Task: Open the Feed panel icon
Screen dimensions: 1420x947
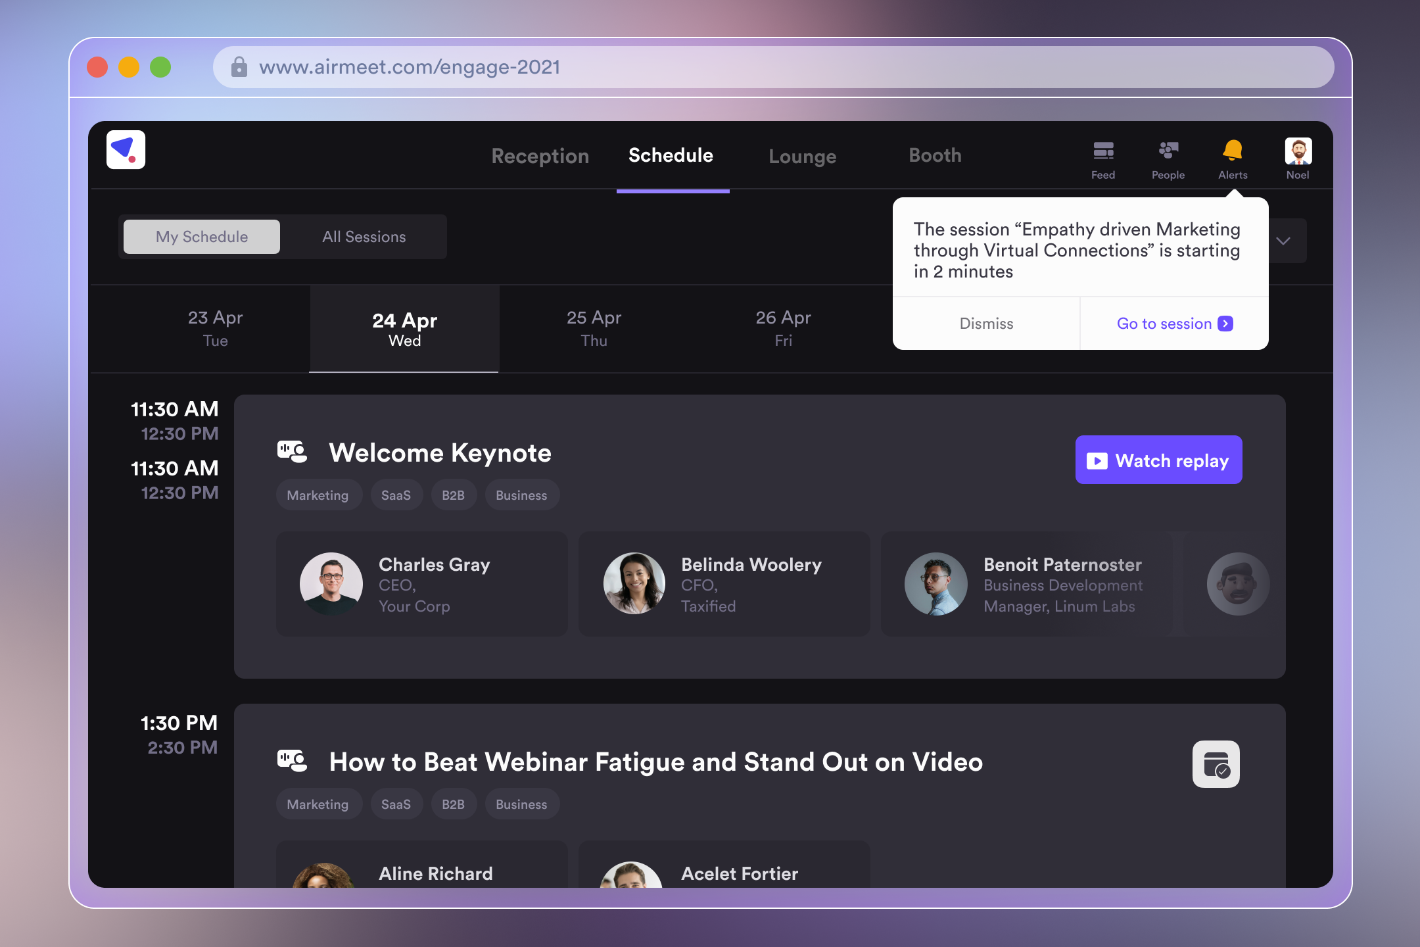Action: coord(1103,152)
